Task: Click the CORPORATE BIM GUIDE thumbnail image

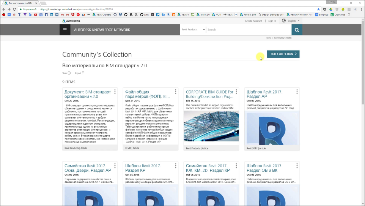Action: coord(211,126)
